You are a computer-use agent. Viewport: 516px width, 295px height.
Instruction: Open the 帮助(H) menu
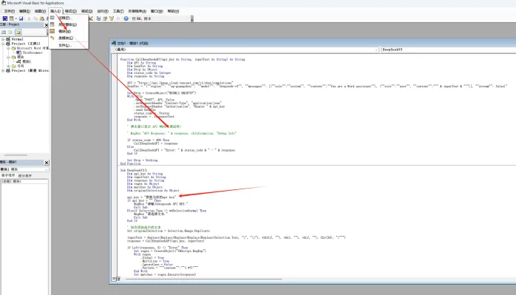(x=173, y=11)
